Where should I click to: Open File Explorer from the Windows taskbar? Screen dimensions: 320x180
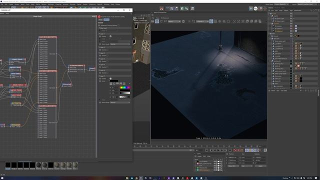point(127,178)
